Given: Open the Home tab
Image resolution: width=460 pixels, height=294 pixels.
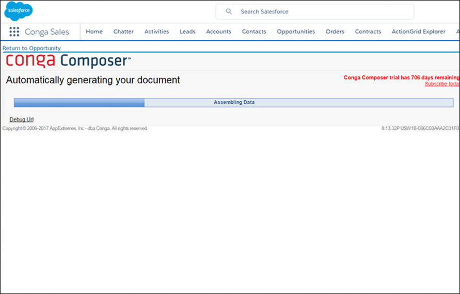Looking at the screenshot, I should pos(94,32).
